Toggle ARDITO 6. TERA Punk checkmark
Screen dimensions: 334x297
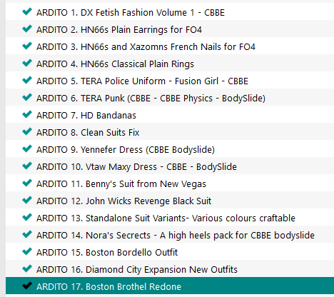27,97
